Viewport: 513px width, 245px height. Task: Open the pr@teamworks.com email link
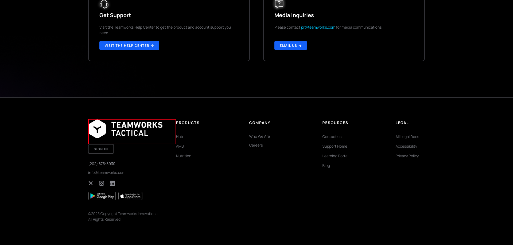point(318,27)
